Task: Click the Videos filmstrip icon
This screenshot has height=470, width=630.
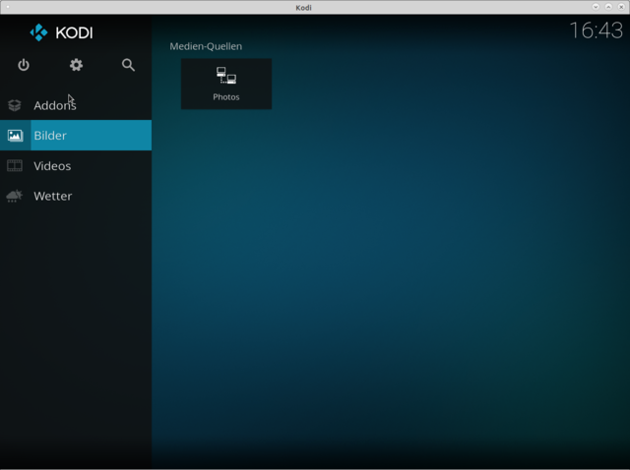Action: [15, 166]
